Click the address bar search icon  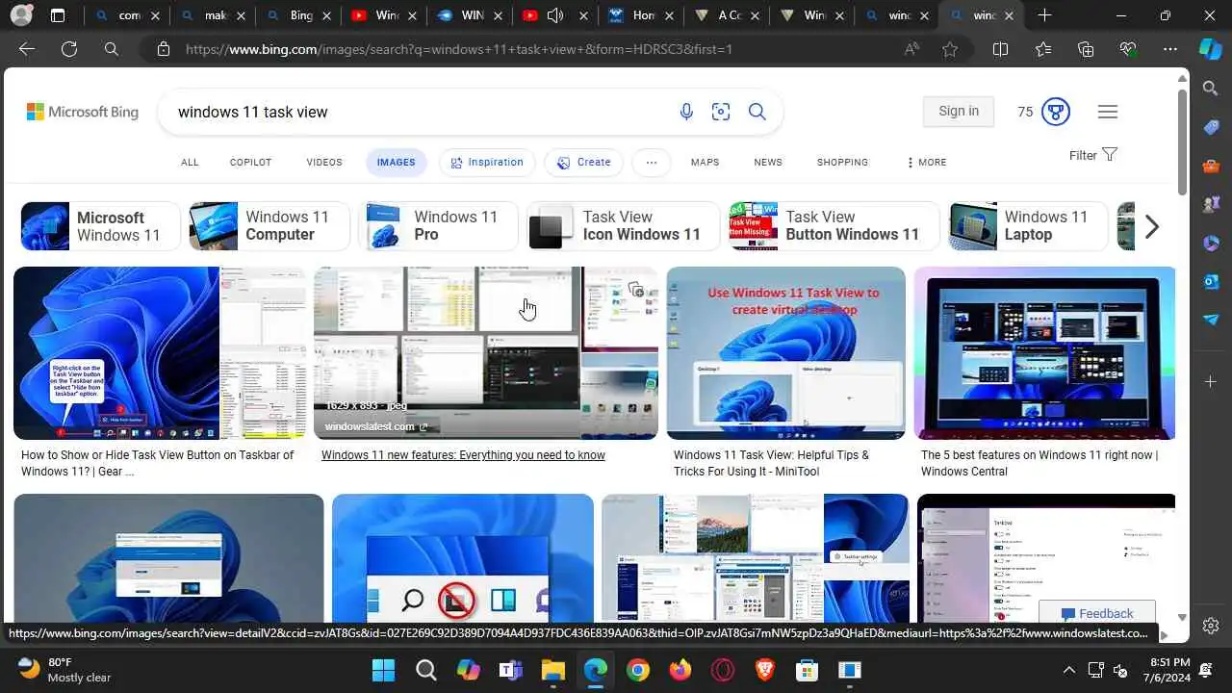tap(112, 49)
